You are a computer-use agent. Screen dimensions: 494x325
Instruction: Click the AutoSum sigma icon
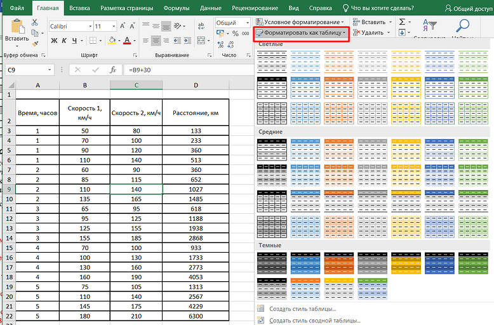403,22
